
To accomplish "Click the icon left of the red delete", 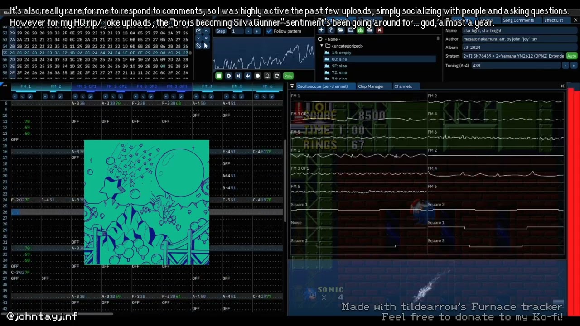I will pos(370,30).
